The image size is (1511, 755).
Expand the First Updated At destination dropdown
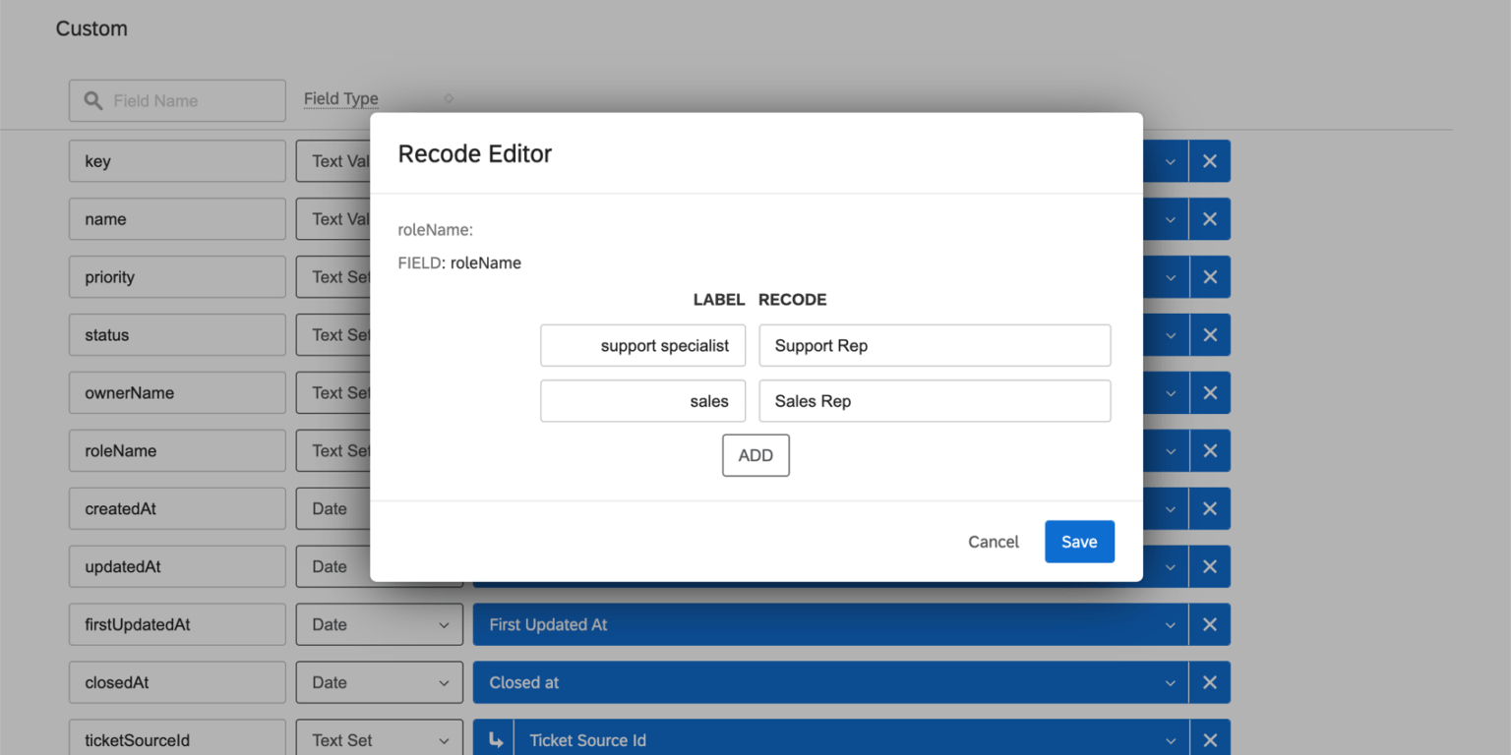click(x=1170, y=624)
